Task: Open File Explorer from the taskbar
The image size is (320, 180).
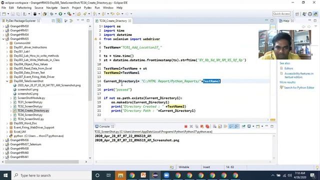Action: pyautogui.click(x=120, y=175)
